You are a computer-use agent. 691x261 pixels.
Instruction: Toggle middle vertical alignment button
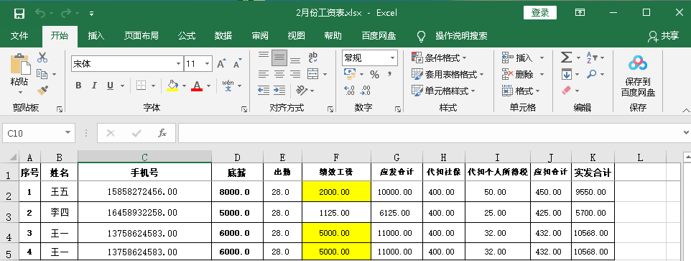pos(279,58)
